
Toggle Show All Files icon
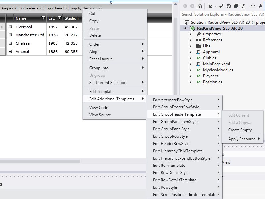[243, 6]
